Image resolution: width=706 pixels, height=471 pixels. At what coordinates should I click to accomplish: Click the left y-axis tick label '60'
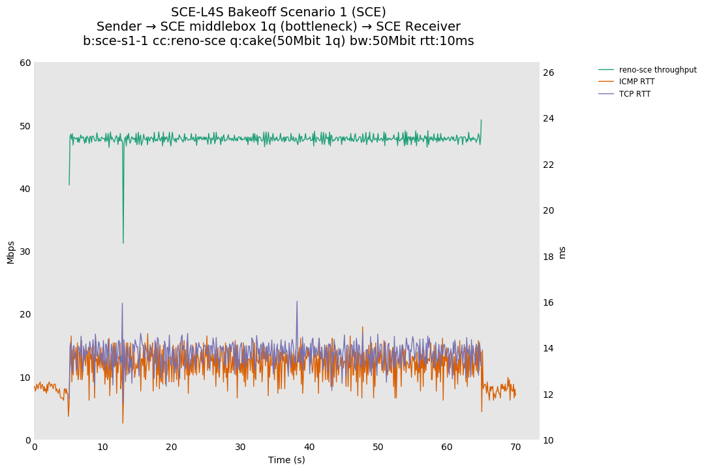coord(25,63)
